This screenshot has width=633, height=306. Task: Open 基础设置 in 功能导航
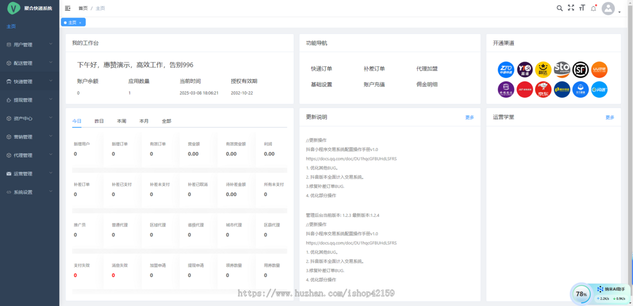click(x=321, y=84)
